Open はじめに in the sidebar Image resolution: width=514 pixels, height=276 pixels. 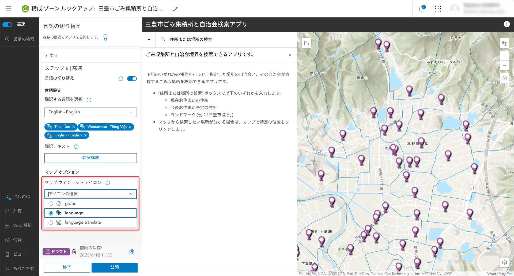click(18, 197)
